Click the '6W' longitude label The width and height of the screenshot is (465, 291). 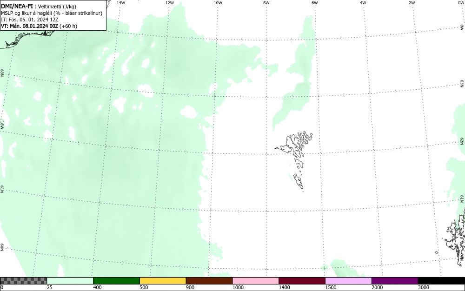point(314,3)
